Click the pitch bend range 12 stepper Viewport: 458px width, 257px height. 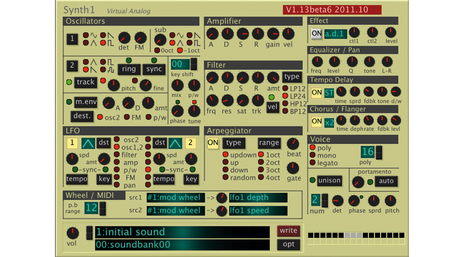(102, 208)
